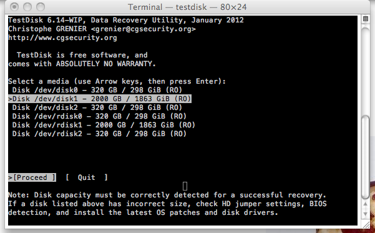Select Disk /dev/disk0 320 GB entry
The image size is (375, 233).
pyautogui.click(x=97, y=90)
